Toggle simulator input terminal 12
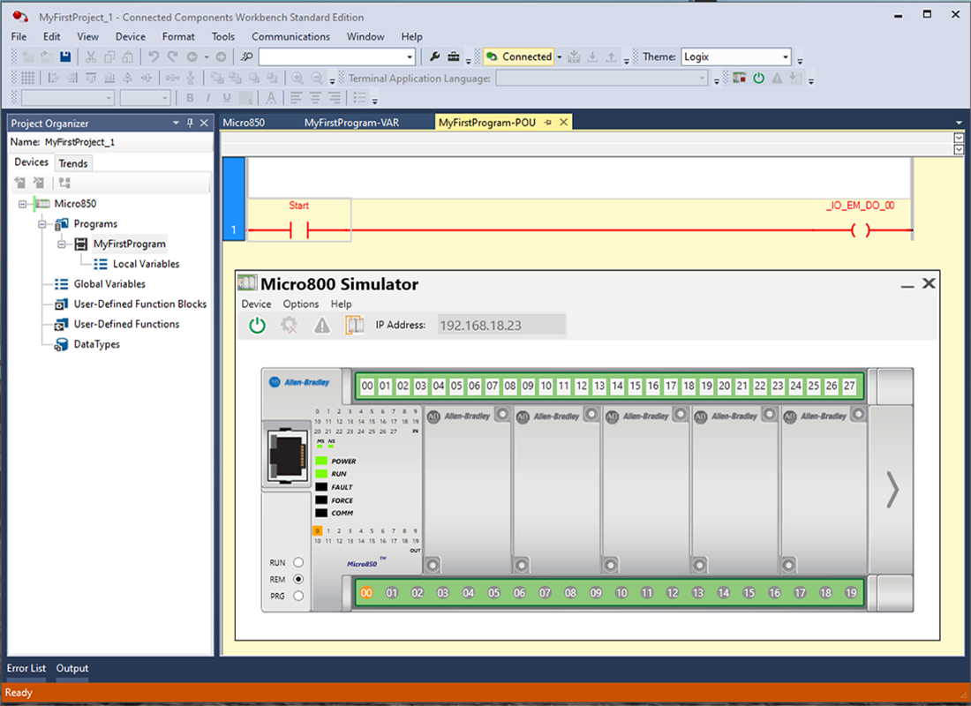Image resolution: width=971 pixels, height=706 pixels. click(582, 386)
